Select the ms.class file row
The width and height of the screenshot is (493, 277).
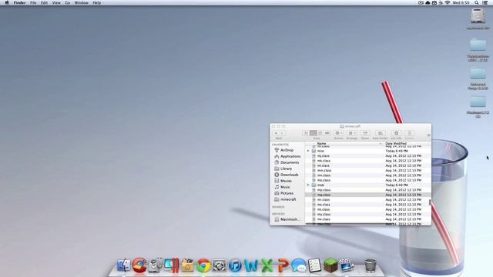tap(367, 205)
